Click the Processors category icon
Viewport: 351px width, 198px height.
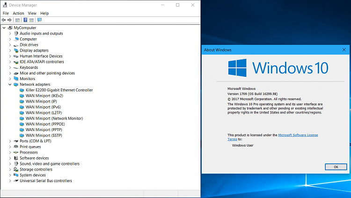tap(16, 152)
